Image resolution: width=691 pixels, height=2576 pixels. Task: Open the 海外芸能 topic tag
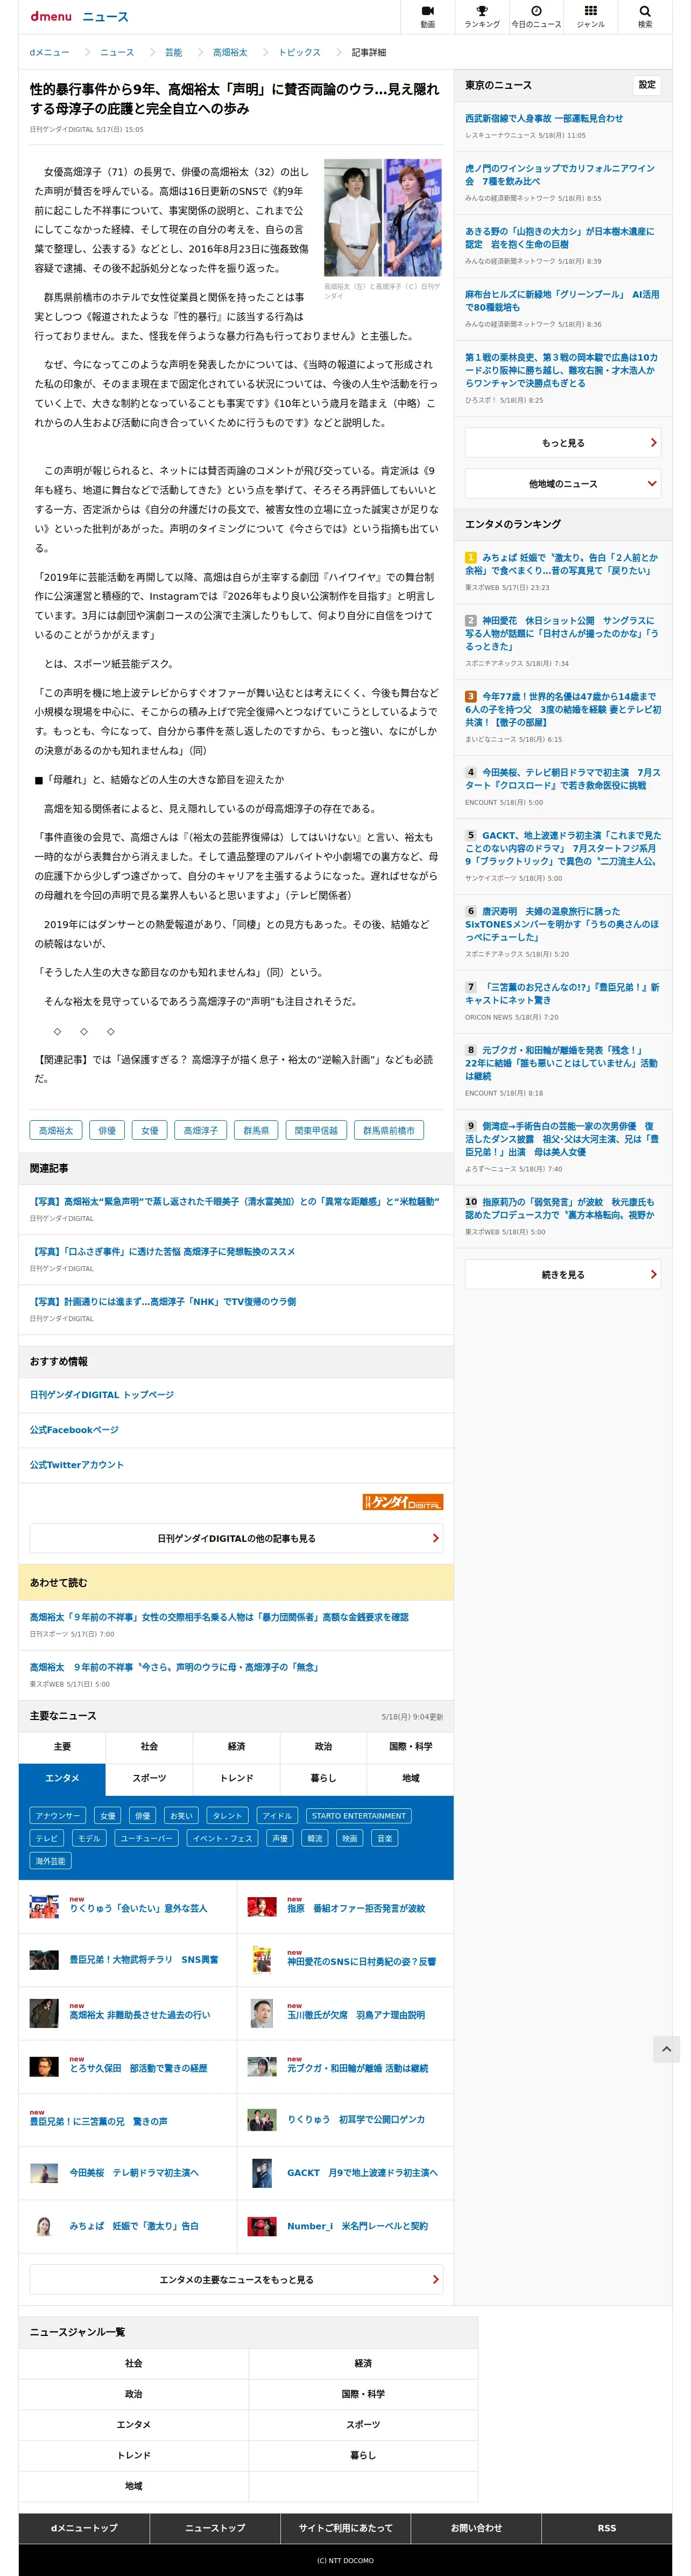[x=51, y=1862]
